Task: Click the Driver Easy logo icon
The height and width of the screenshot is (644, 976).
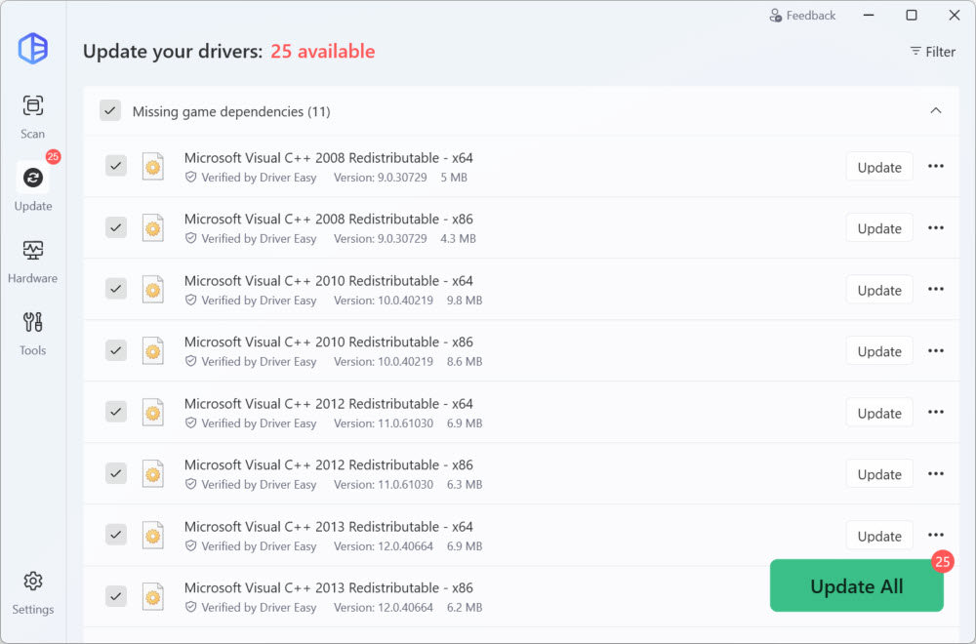Action: click(33, 48)
